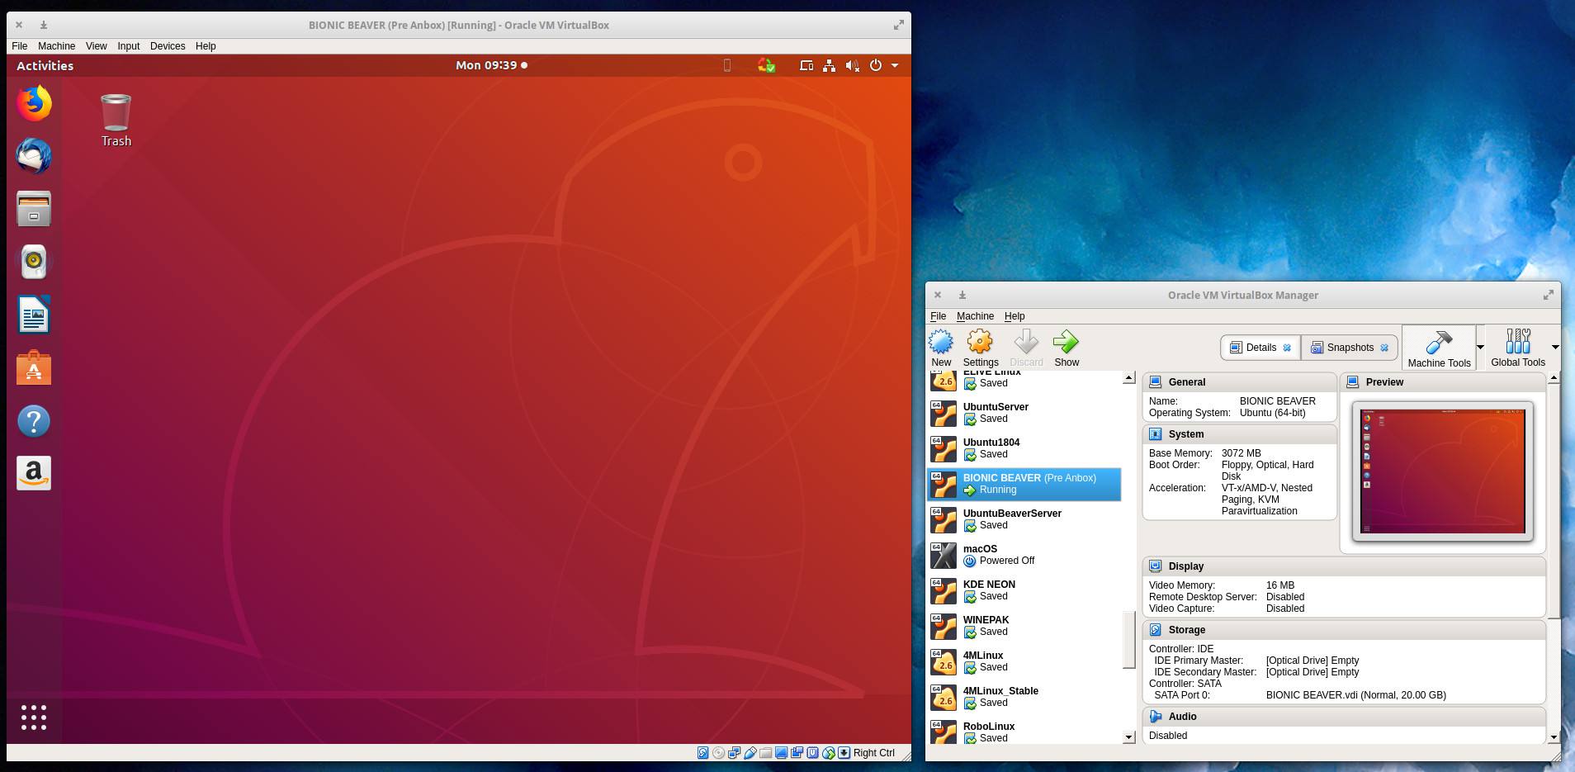Select the WINEPAK VM in list
Viewport: 1575px width, 772px height.
tap(1024, 626)
